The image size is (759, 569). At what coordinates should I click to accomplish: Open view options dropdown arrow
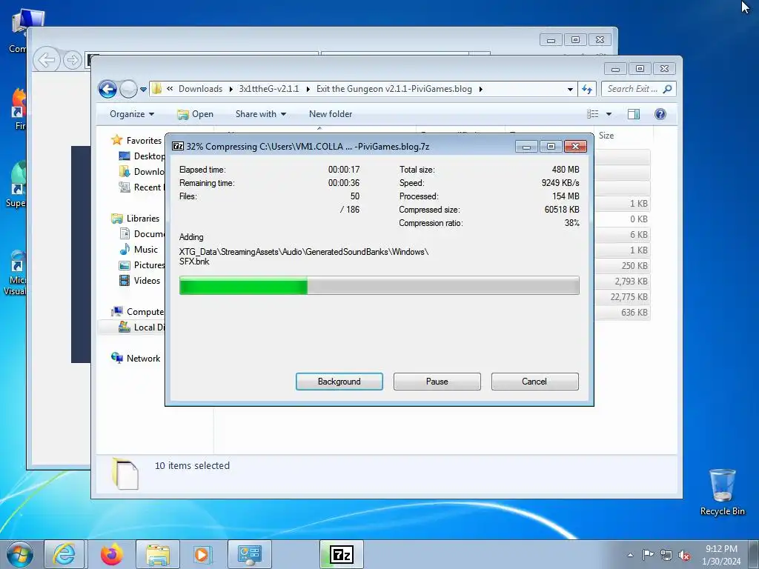(609, 114)
